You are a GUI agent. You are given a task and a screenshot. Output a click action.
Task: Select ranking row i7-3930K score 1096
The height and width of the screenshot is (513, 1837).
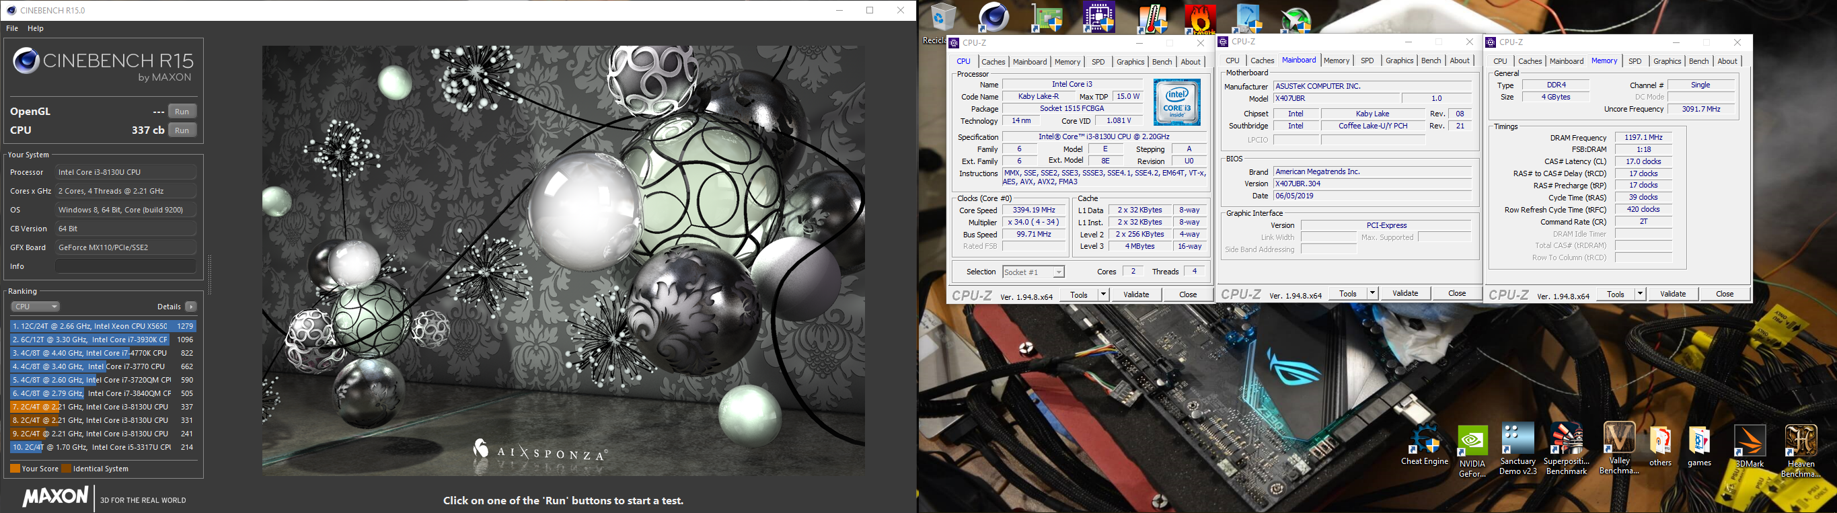(x=103, y=339)
